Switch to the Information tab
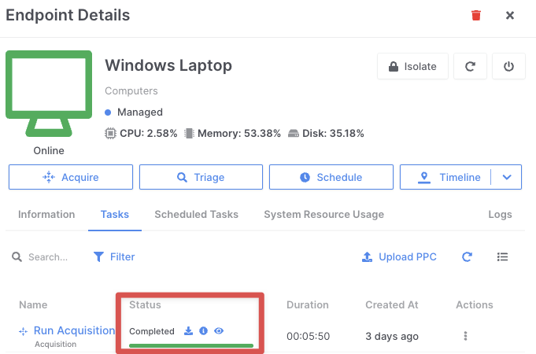This screenshot has height=354, width=536. click(46, 215)
